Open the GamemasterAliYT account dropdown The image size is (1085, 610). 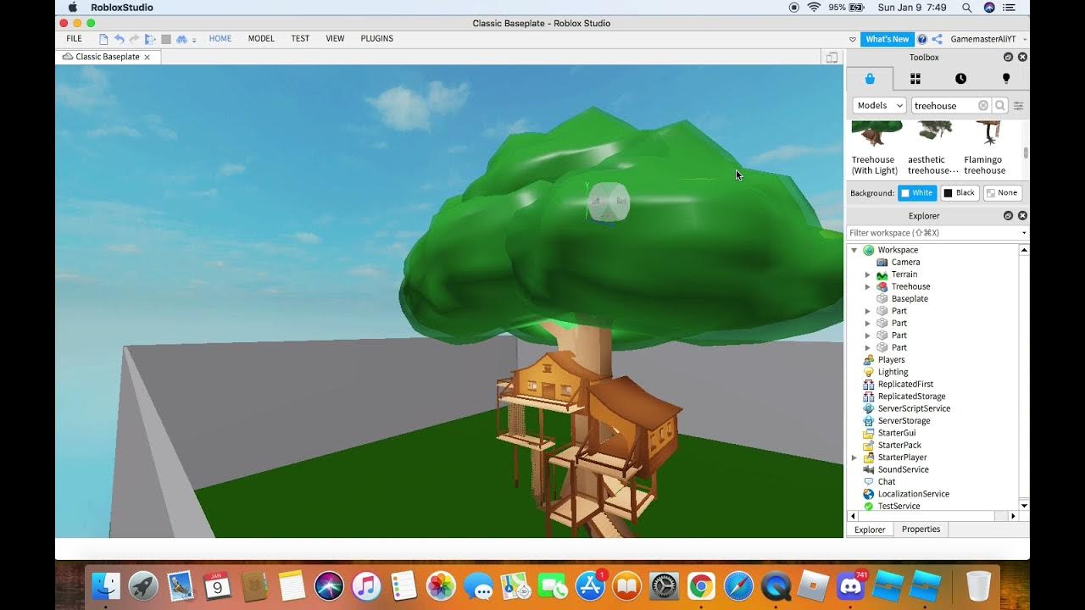tap(989, 39)
